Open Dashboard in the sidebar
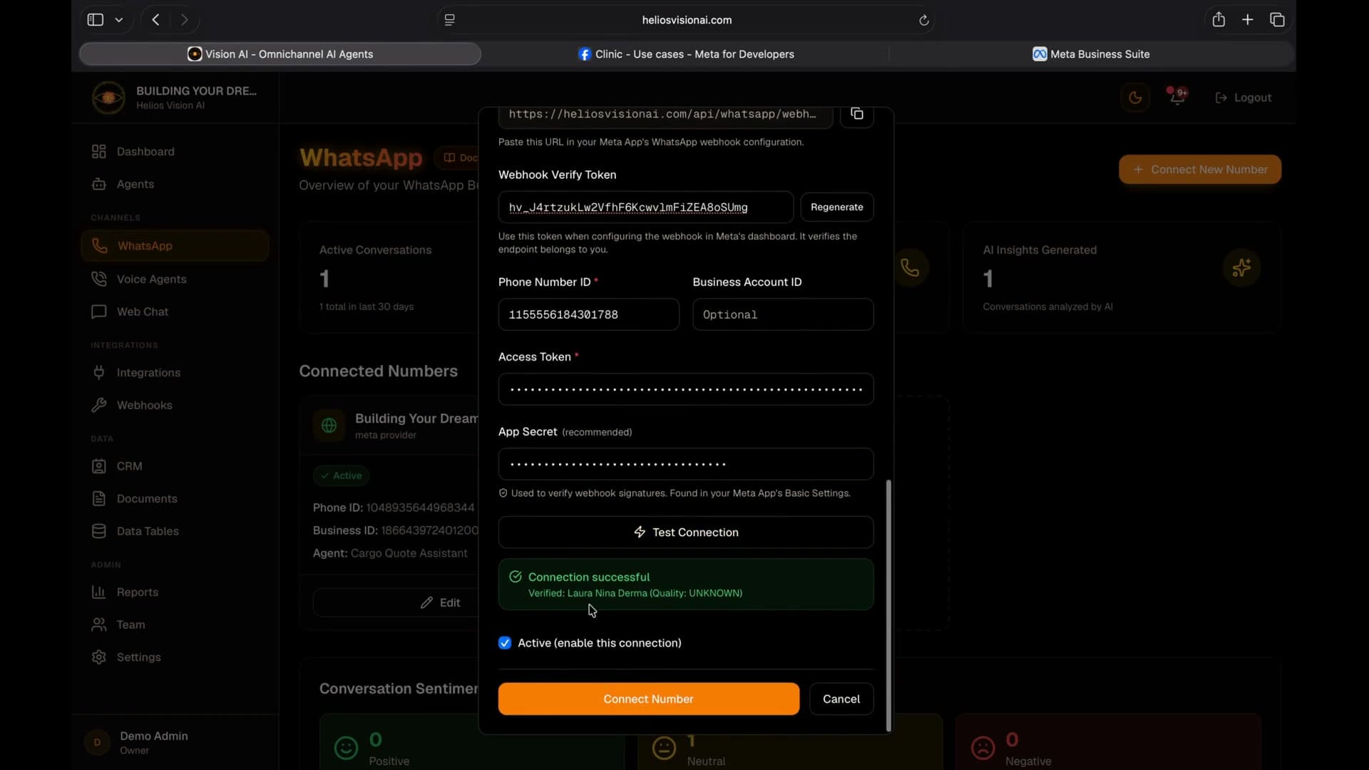 coord(174,151)
